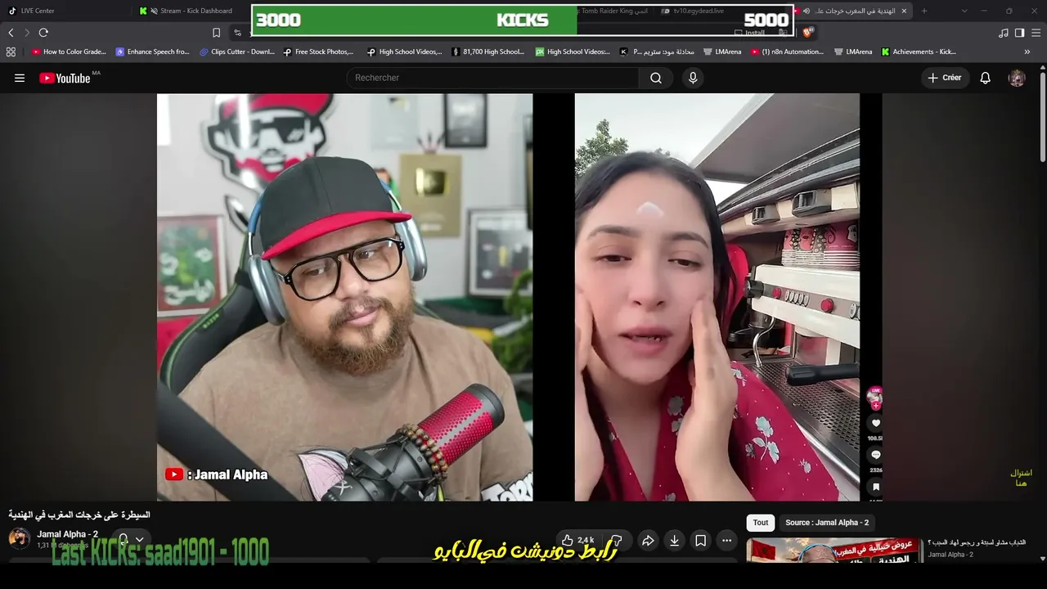Image resolution: width=1047 pixels, height=589 pixels.
Task: Mute the audio-playing YouTube tab
Action: (x=807, y=11)
